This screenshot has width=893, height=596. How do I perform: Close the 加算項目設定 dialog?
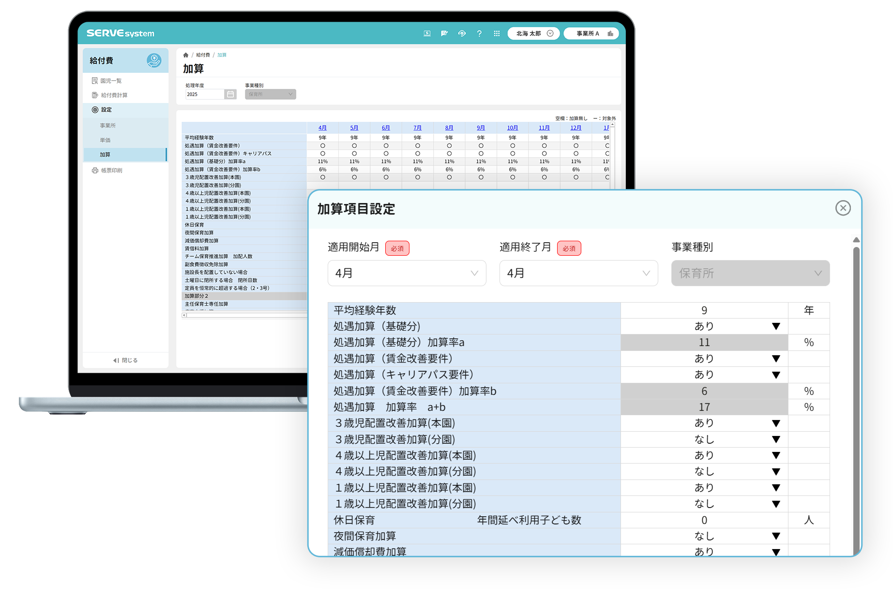843,208
